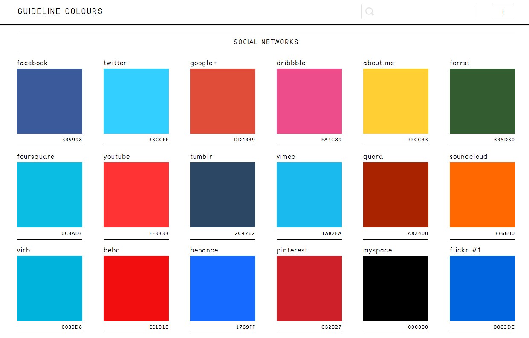Choose the foursquare swatch
The image size is (529, 338).
49,195
